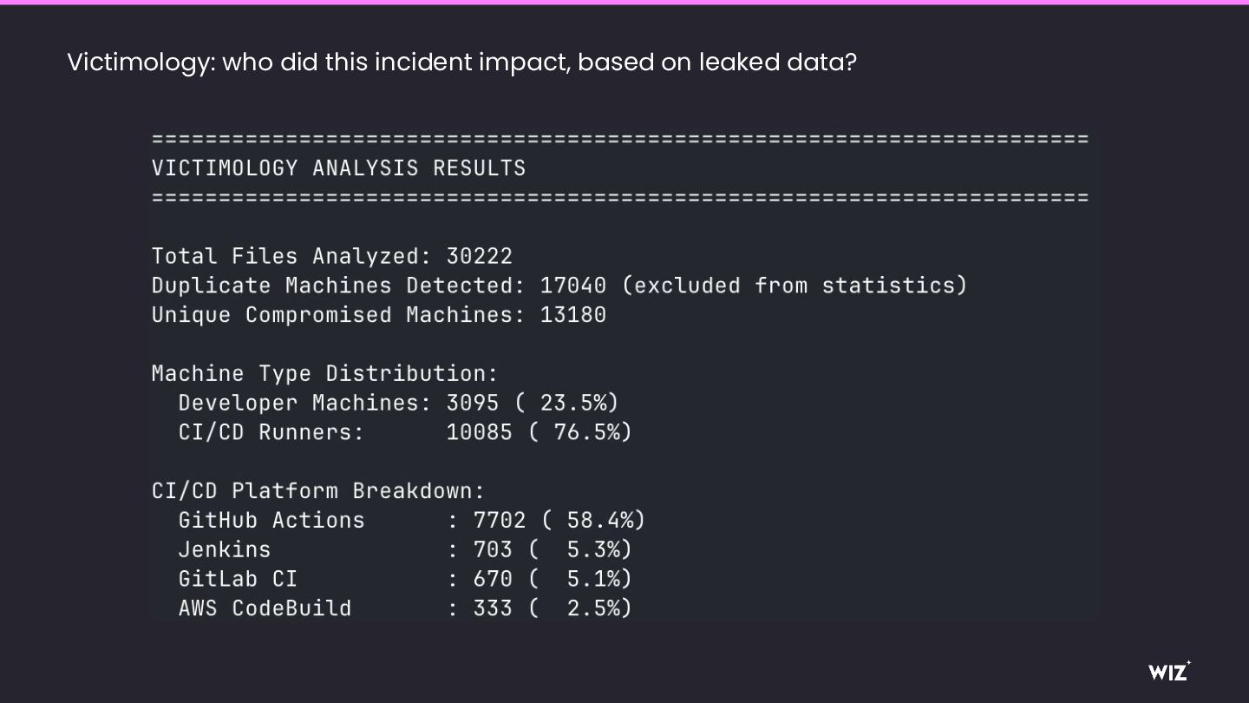Click the Machine Type Distribution heading

324,374
